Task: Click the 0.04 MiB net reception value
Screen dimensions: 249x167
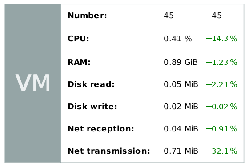Action: 181,129
